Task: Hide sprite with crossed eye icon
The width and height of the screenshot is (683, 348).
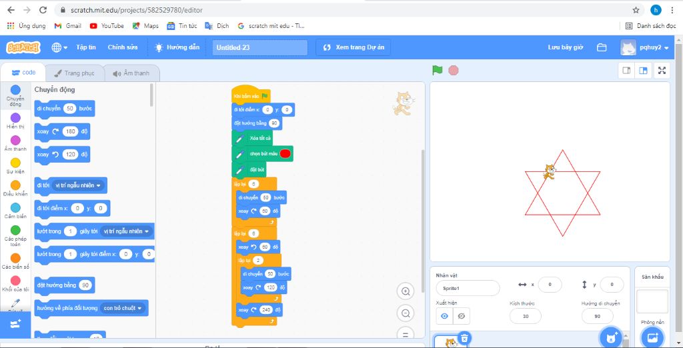Action: coord(462,316)
